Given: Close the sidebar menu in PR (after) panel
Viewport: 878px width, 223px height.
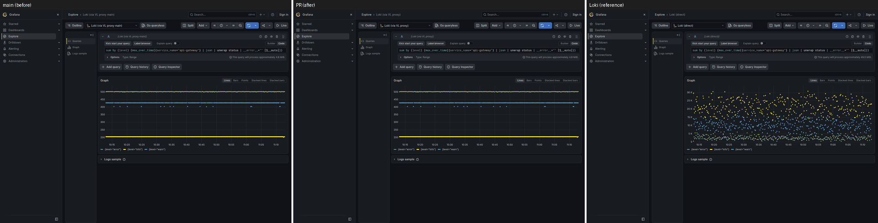Looking at the screenshot, I should pos(351,15).
